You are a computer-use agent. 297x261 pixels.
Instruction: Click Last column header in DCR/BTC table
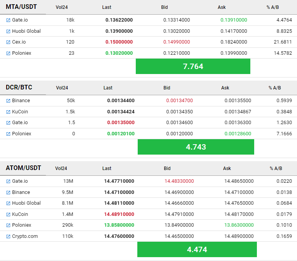click(108, 88)
